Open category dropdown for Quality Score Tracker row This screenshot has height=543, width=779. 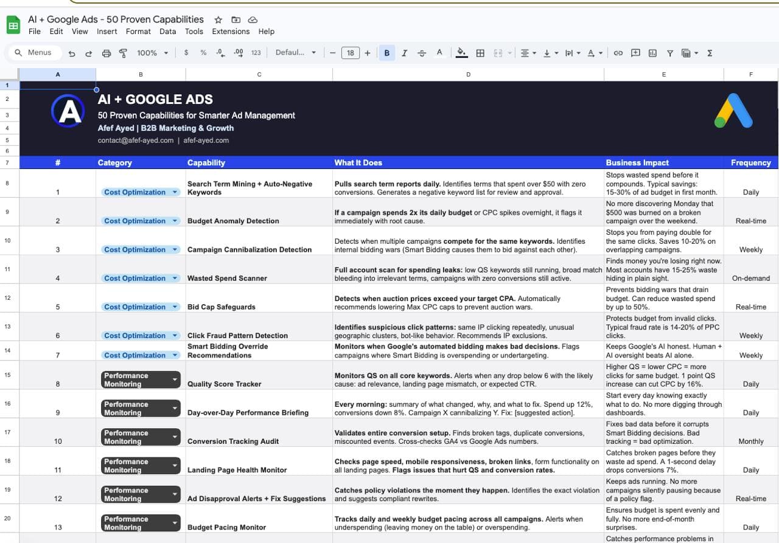pyautogui.click(x=175, y=379)
